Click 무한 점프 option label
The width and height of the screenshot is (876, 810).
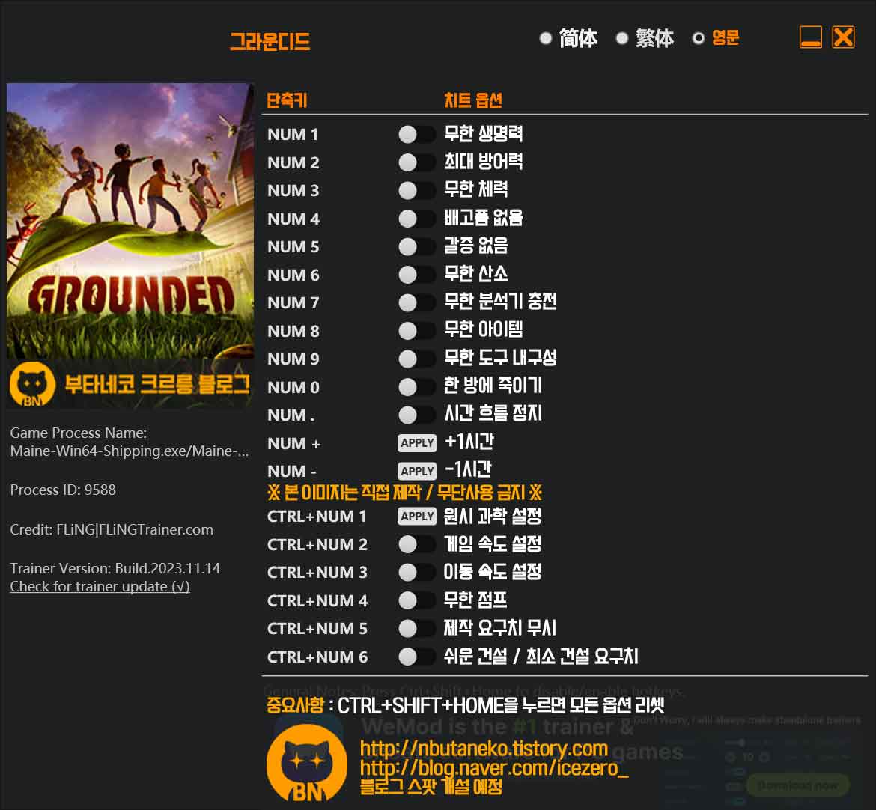click(x=475, y=600)
